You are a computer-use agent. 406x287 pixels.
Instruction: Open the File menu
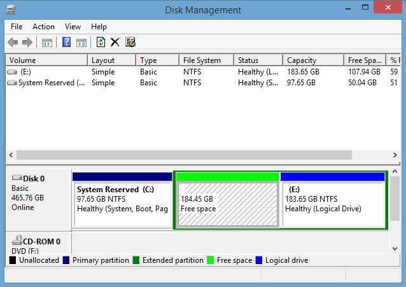(x=17, y=27)
